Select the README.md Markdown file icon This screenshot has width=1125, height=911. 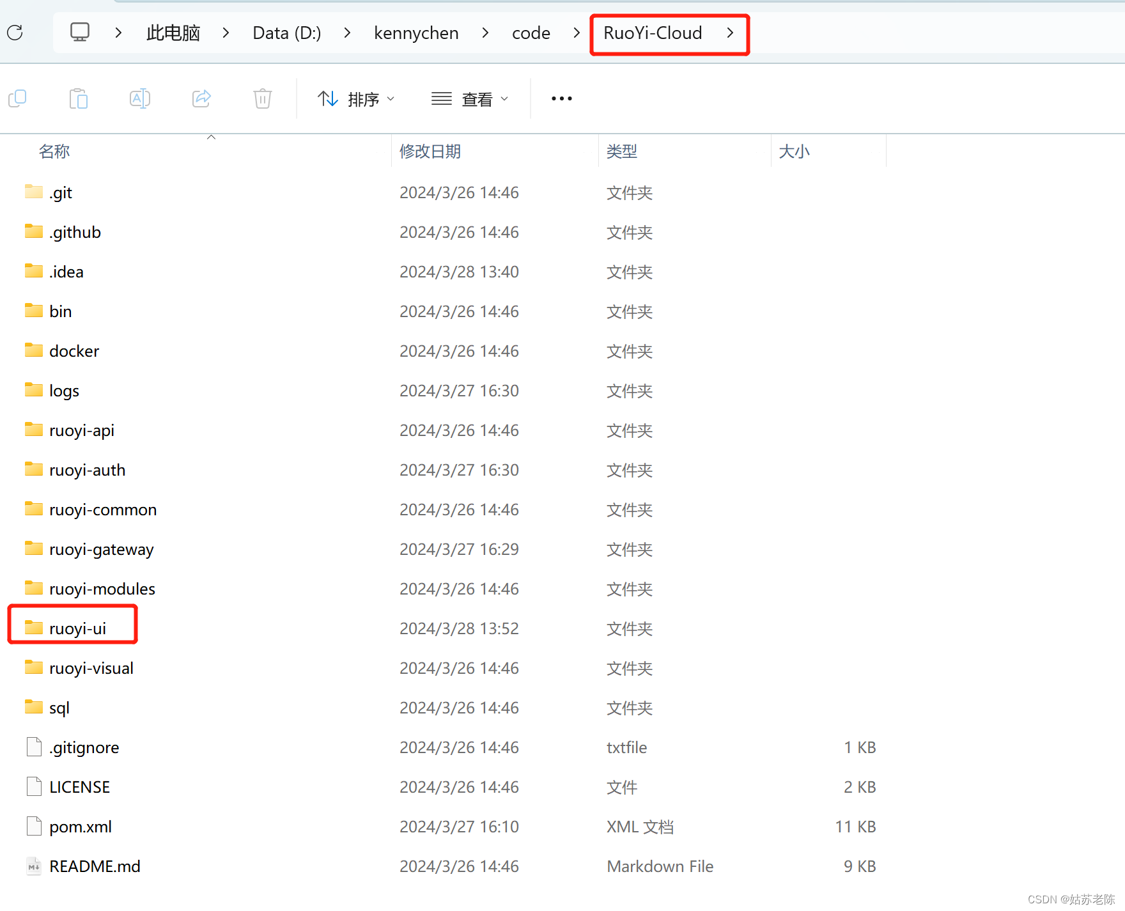(x=34, y=866)
